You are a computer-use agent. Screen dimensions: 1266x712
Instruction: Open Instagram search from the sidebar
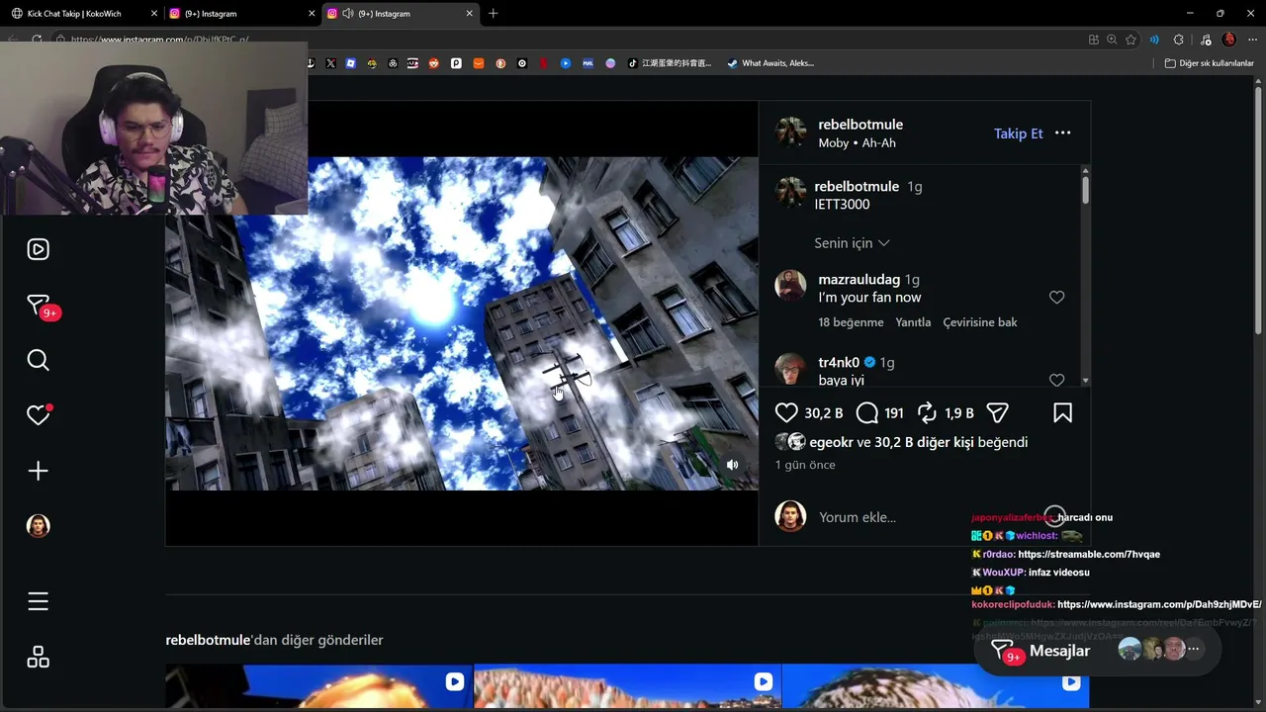point(38,360)
